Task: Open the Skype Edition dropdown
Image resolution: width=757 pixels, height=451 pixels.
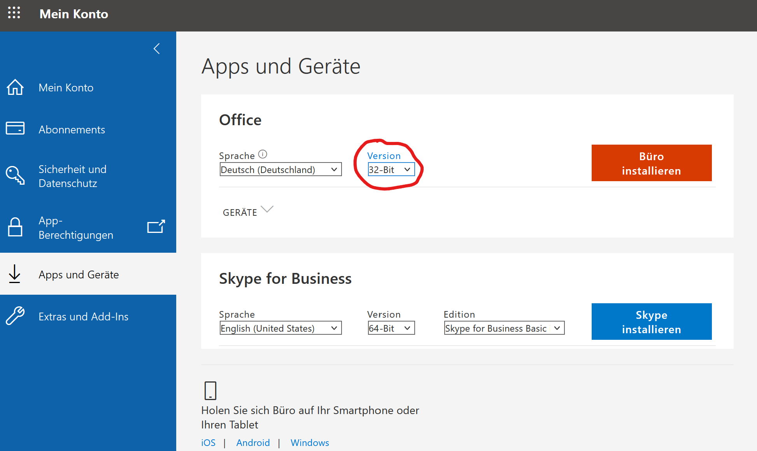Action: click(504, 328)
